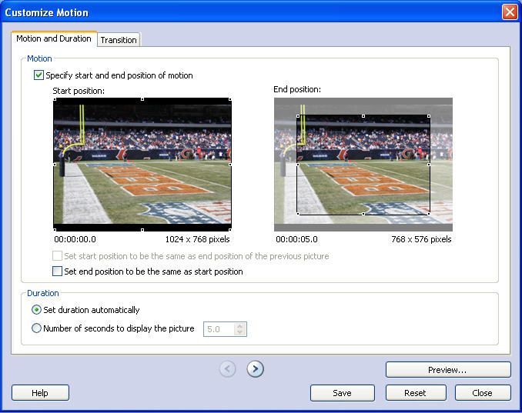
Task: Select Number of seconds to display the picture
Action: [x=36, y=328]
